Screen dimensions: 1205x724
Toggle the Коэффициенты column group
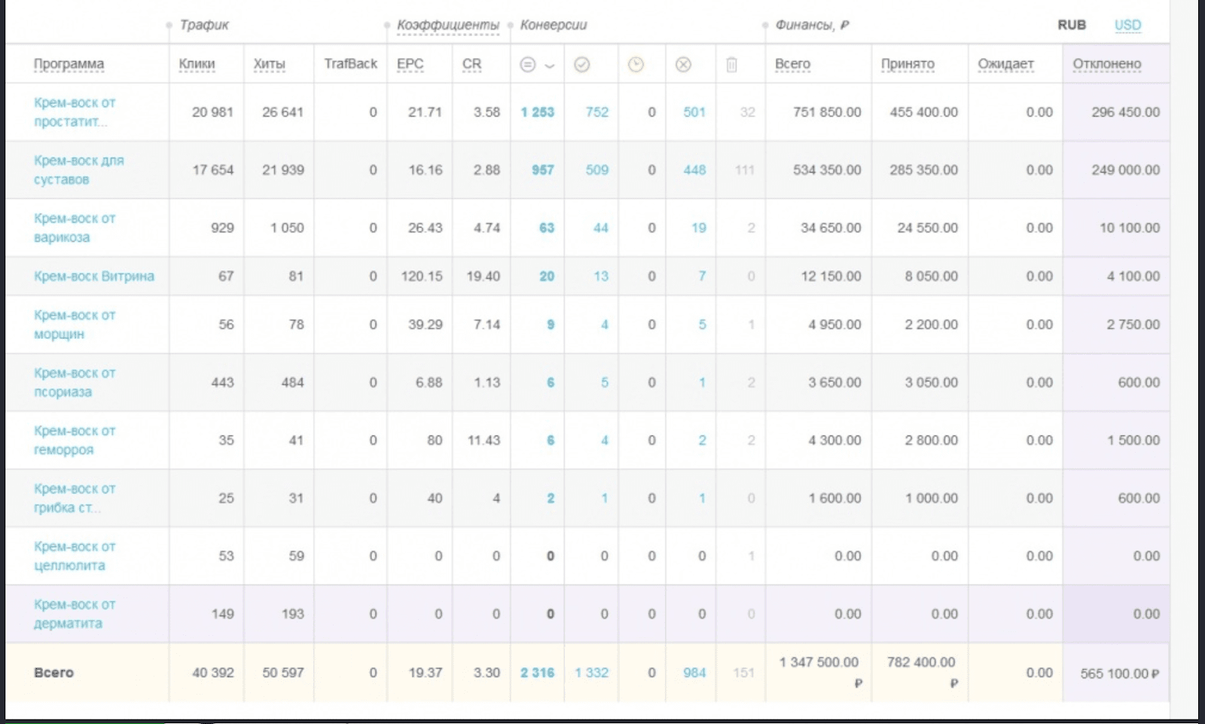point(447,25)
